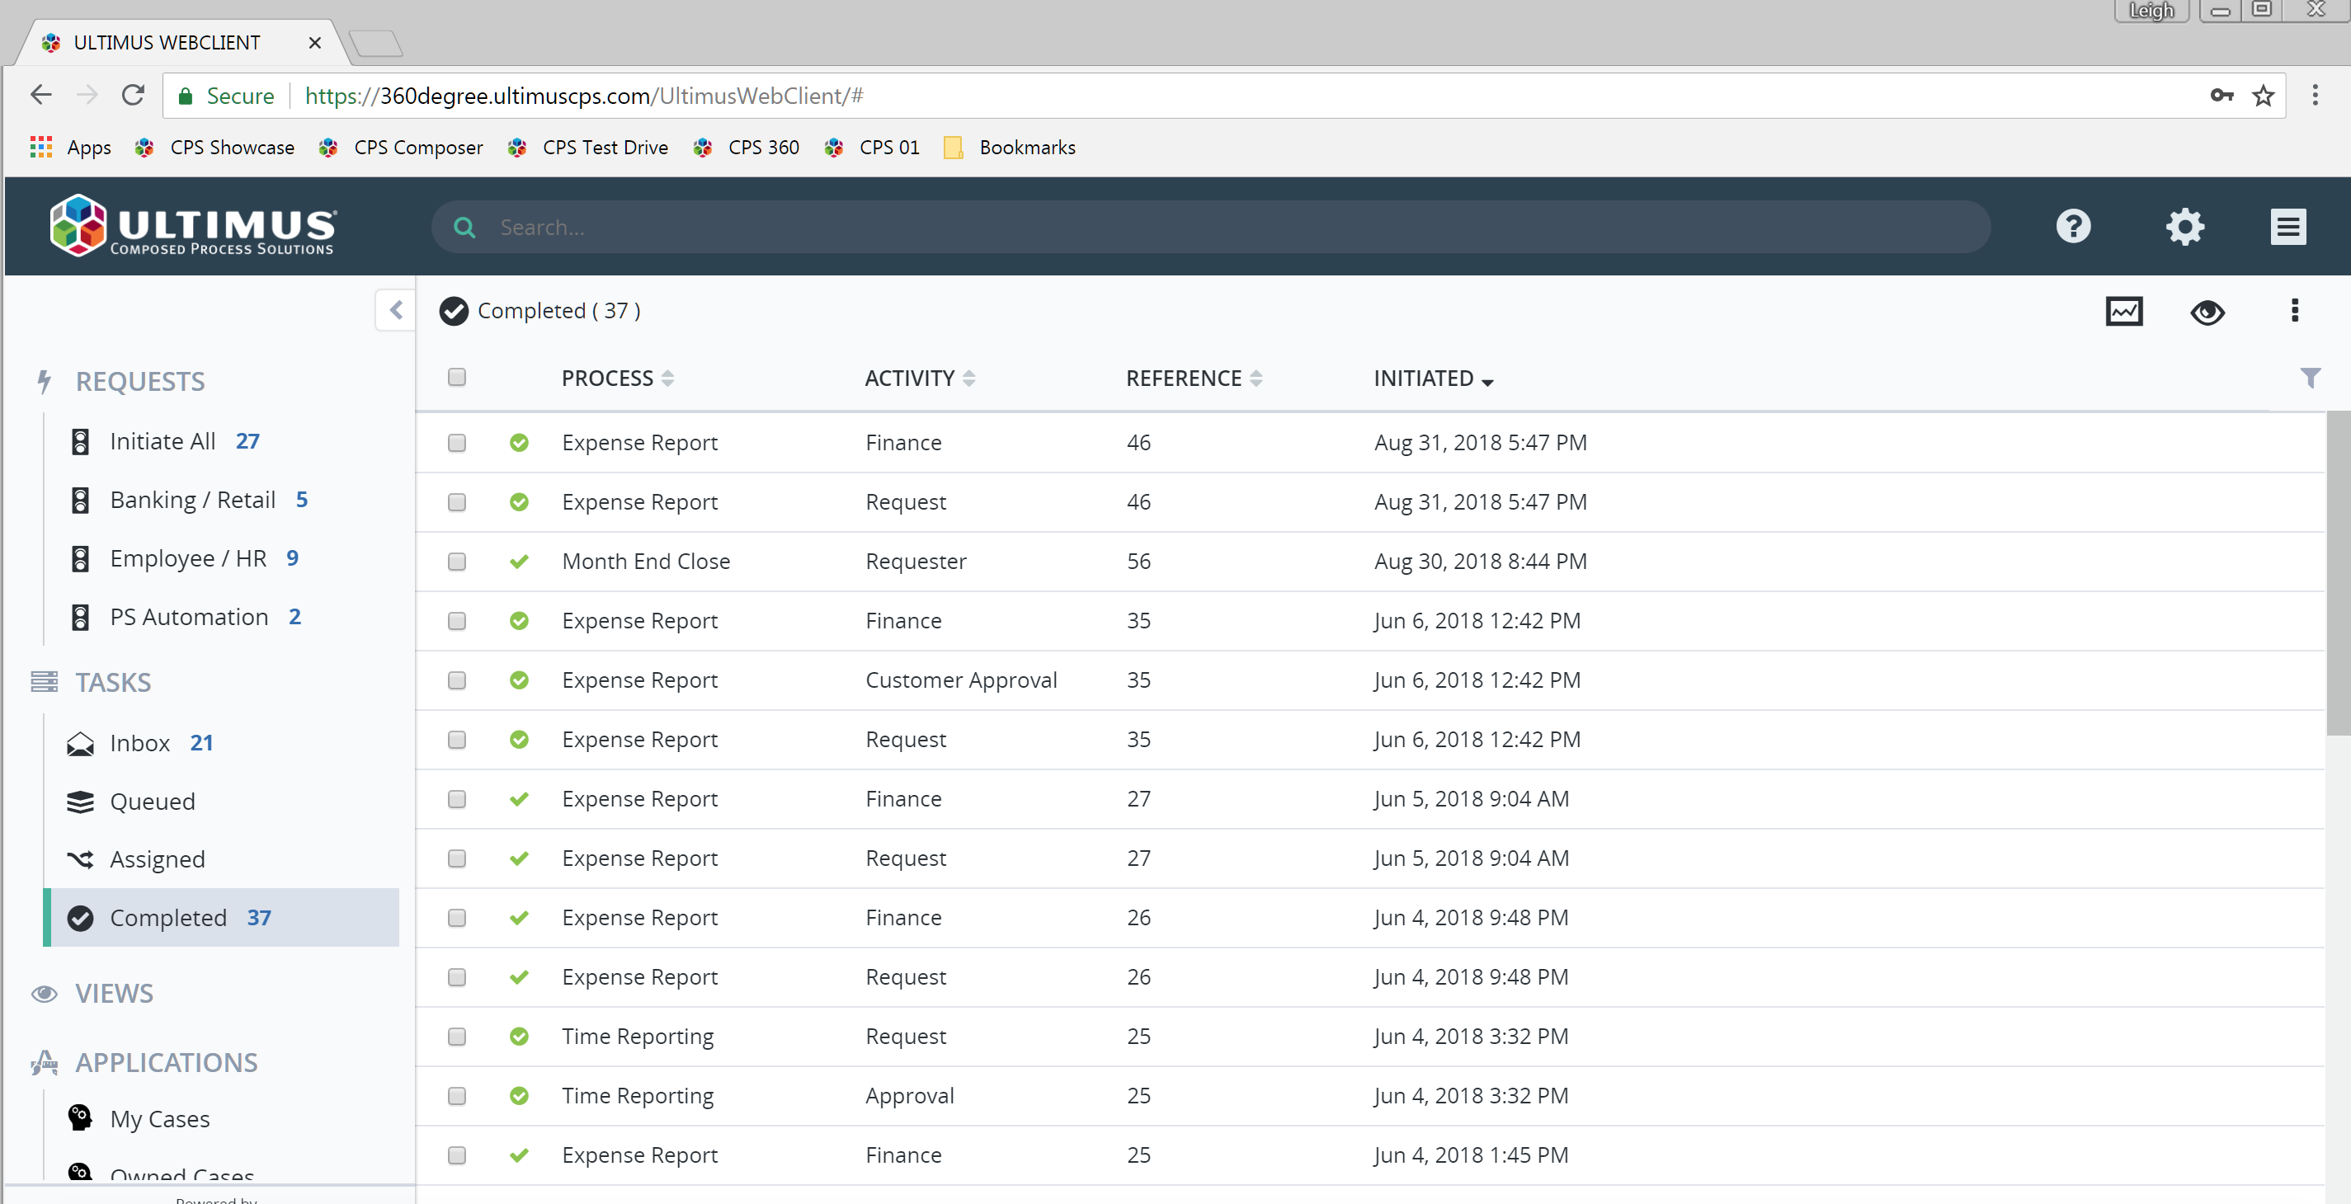Go back with browser back arrow
This screenshot has height=1204, width=2351.
tap(41, 95)
